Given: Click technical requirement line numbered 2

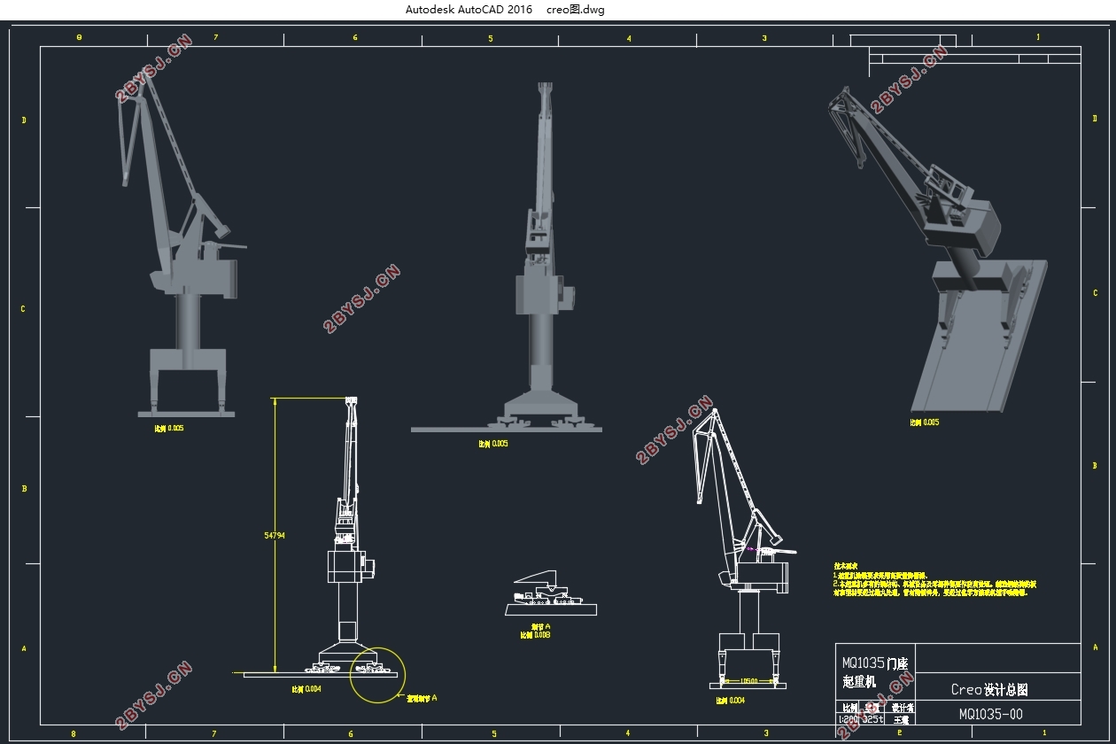Looking at the screenshot, I should point(934,588).
